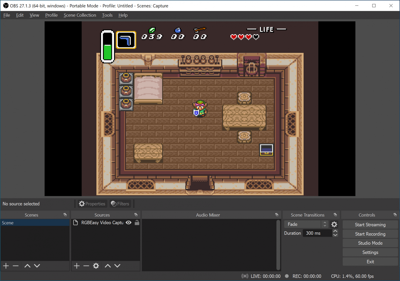Lock the RGBEasy Video Capture source
Screen dimensions: 400x281
coord(137,222)
